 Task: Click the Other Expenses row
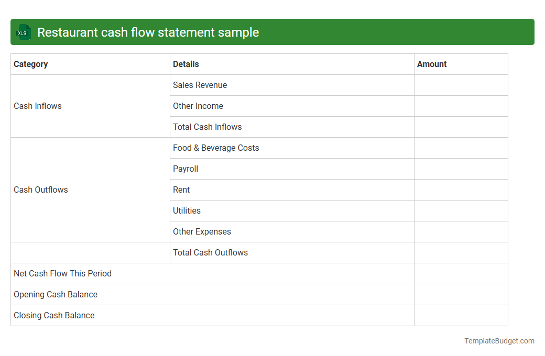[202, 231]
